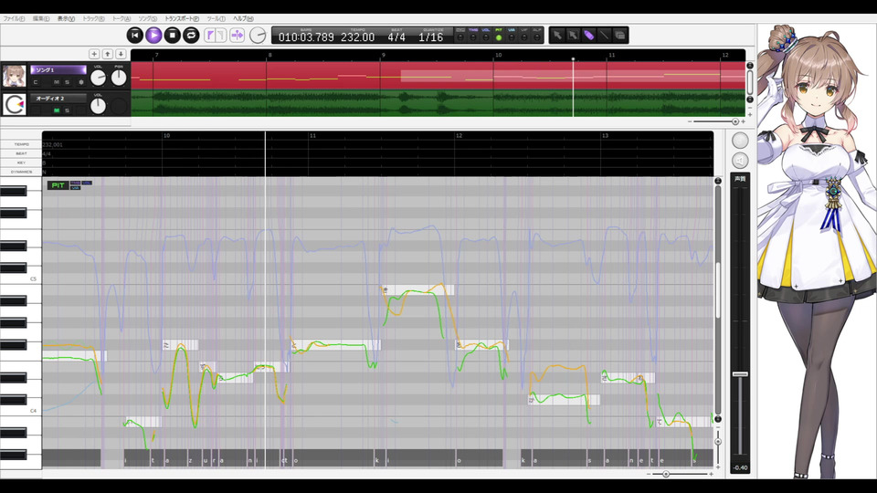The height and width of the screenshot is (493, 877).
Task: Select the arrow selection tool
Action: tap(557, 36)
